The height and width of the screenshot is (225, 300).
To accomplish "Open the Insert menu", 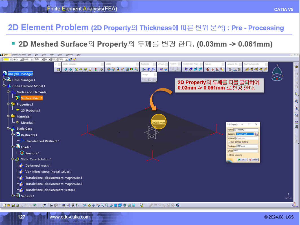I will pos(52,54).
